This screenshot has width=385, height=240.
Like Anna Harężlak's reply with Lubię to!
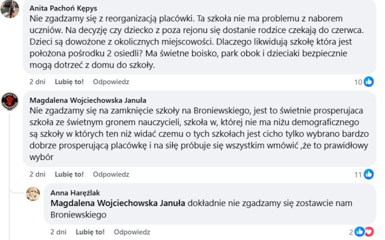point(90,232)
